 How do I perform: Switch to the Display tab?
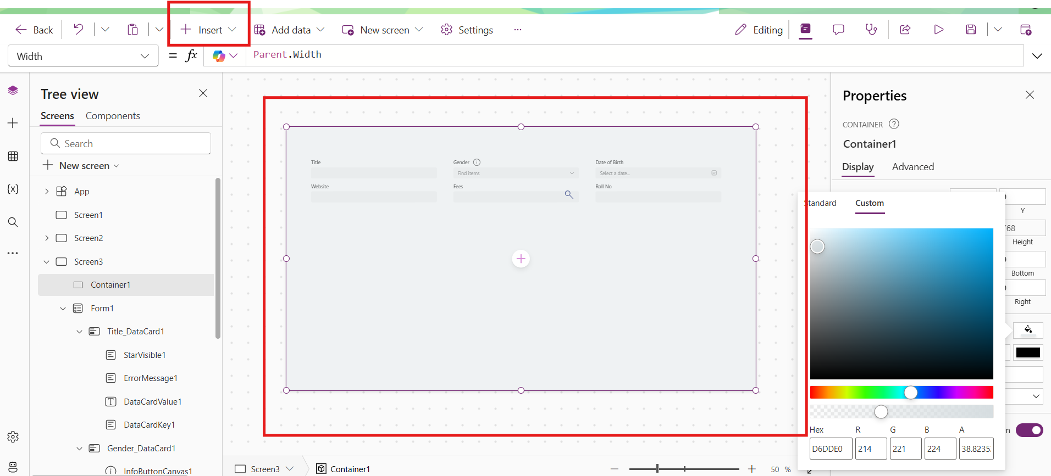(858, 167)
